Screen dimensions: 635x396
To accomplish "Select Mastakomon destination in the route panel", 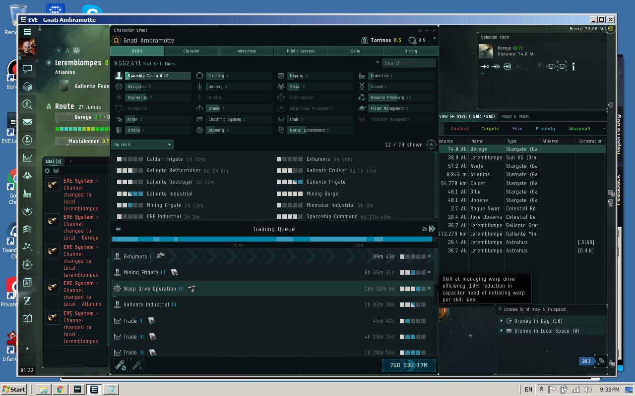I will [82, 141].
